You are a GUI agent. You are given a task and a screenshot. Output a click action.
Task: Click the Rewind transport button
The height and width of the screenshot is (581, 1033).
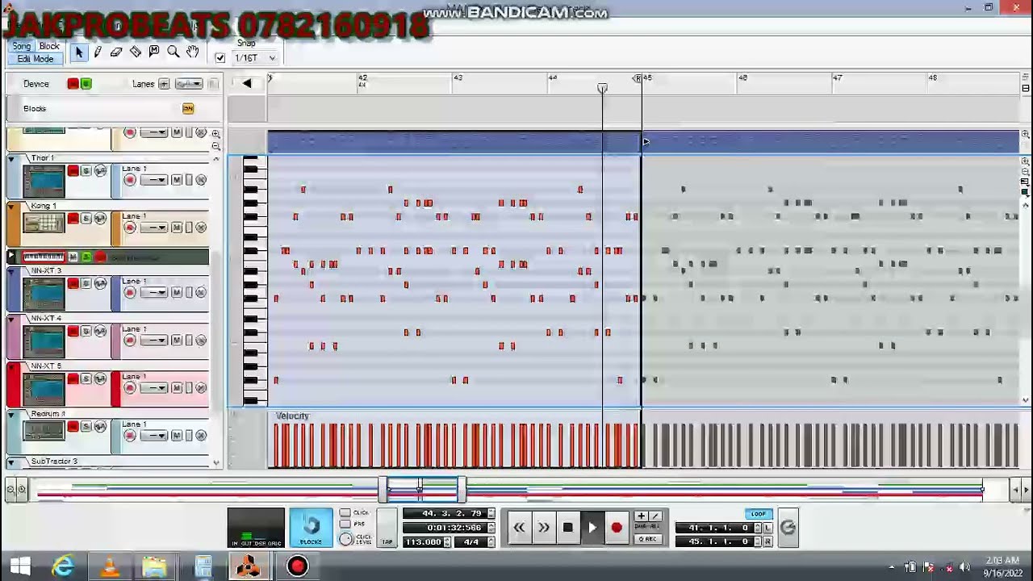(x=519, y=529)
